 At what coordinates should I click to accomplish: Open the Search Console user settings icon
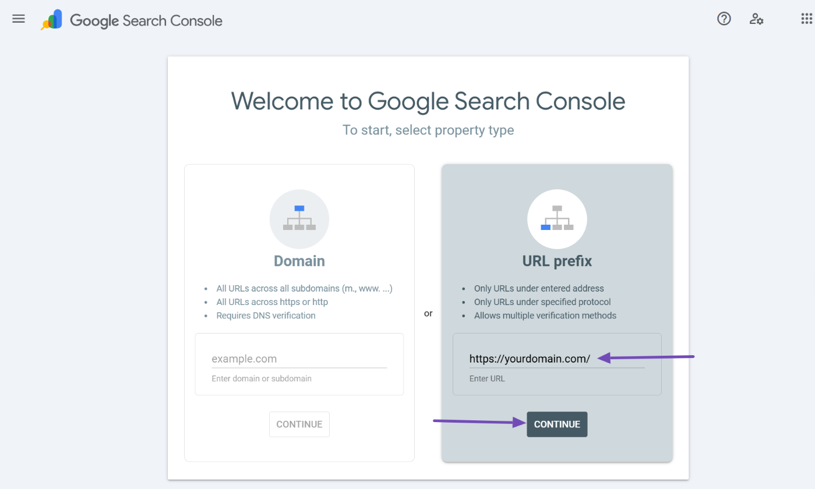[x=756, y=19]
